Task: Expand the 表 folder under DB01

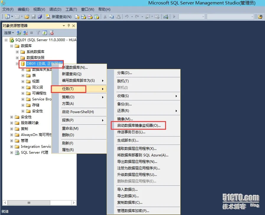Action: tap(23, 76)
